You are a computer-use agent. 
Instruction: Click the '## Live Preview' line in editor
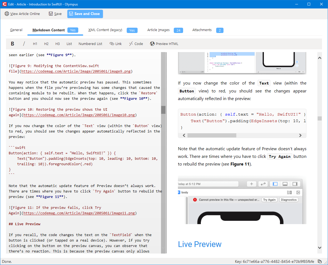pos(25,224)
